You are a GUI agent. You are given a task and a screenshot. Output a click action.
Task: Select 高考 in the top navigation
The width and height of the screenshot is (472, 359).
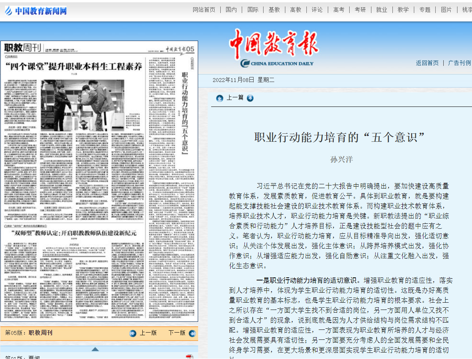pyautogui.click(x=339, y=10)
